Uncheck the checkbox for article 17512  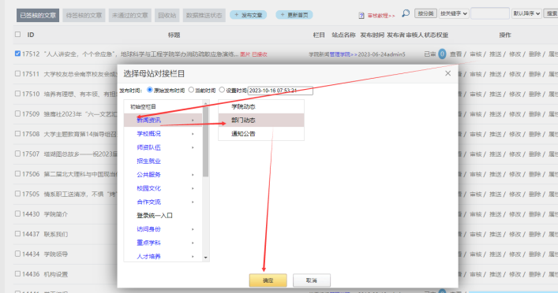coord(17,54)
